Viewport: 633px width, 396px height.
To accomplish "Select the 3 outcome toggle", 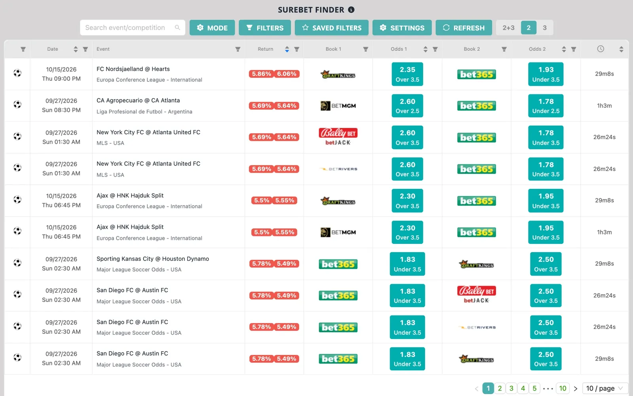I will 545,28.
